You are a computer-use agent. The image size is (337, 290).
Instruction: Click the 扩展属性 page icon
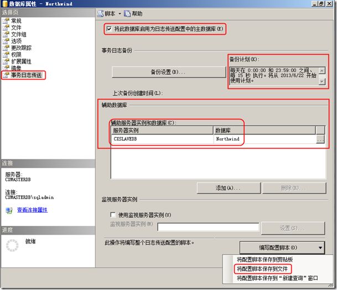click(x=6, y=61)
